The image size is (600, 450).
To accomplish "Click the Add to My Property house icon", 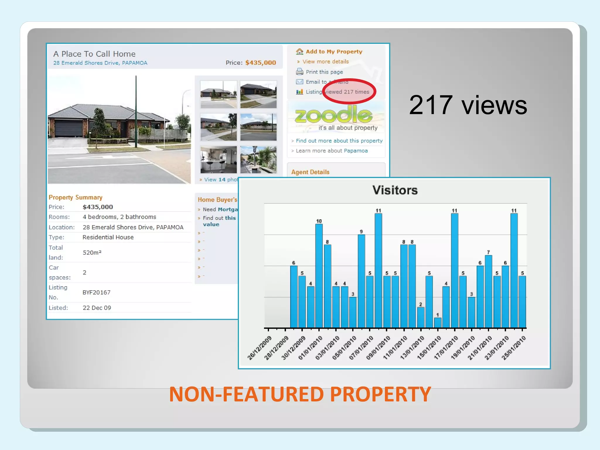I will point(299,52).
